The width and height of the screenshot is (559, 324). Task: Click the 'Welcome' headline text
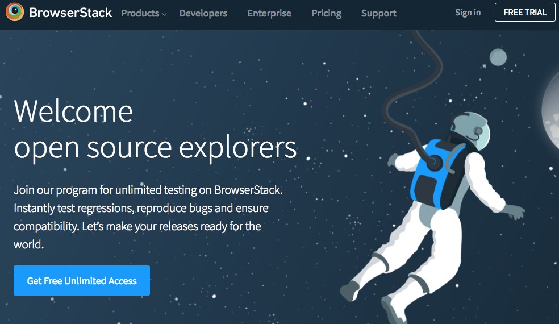pyautogui.click(x=73, y=111)
